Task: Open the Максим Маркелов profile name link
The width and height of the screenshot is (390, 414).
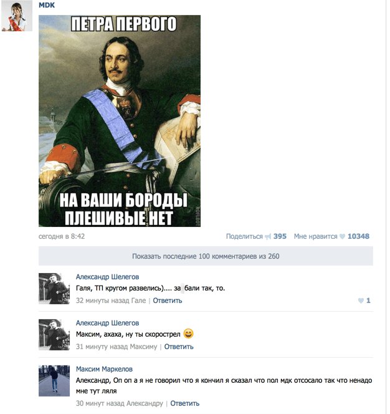Action: tap(104, 369)
